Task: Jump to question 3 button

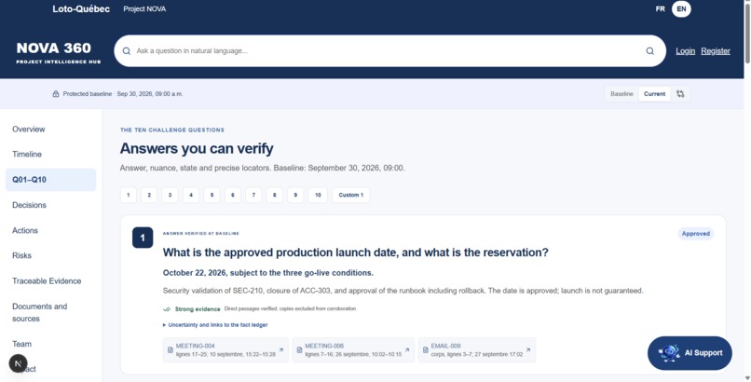Action: 170,195
